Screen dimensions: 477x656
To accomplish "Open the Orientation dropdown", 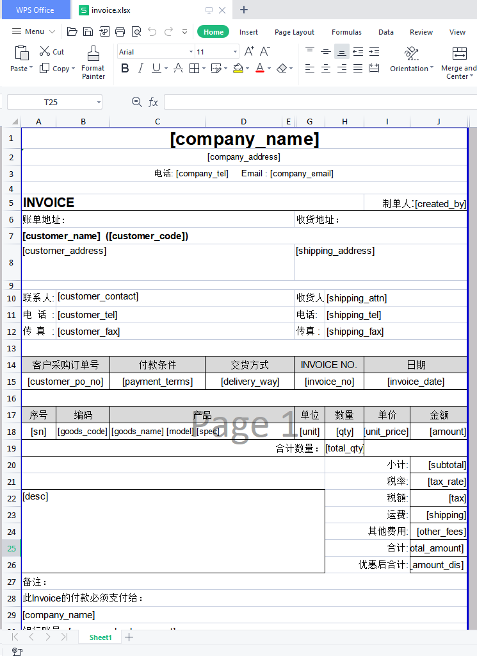I will [412, 60].
